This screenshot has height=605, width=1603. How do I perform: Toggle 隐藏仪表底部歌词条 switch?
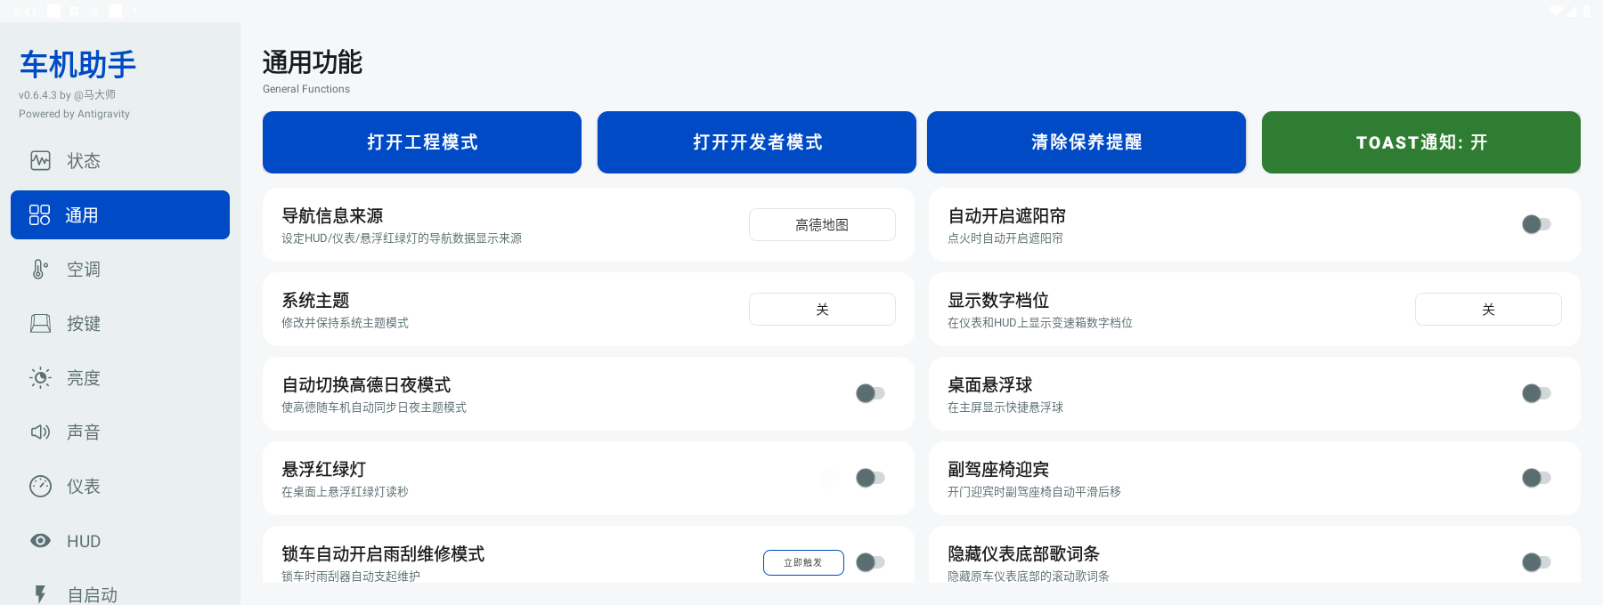click(1536, 562)
